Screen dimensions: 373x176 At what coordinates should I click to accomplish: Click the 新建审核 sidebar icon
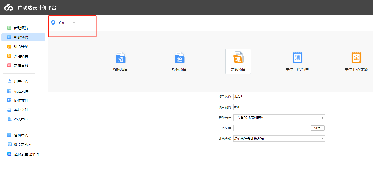tap(9, 65)
